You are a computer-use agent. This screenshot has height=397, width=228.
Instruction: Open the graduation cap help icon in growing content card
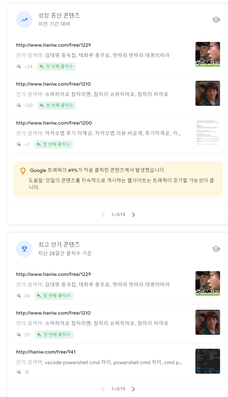[216, 20]
